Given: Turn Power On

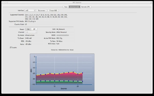Looking at the screenshot, I should 28,29.
